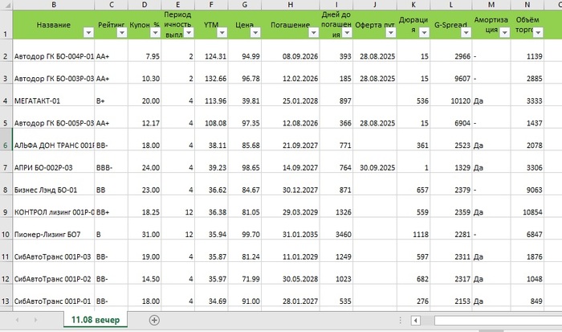This screenshot has width=562, height=332.
Task: Open the YTM column filter
Action: tap(222, 33)
